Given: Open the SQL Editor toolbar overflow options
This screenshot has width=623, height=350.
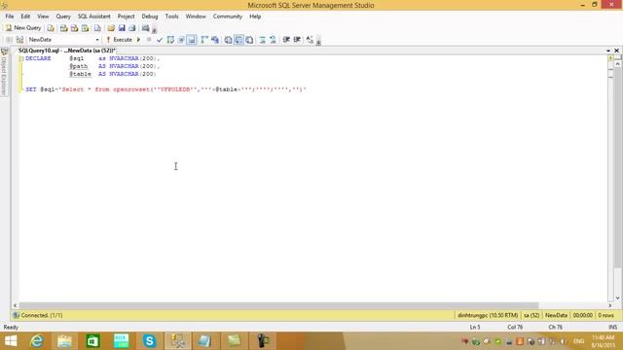Looking at the screenshot, I should click(318, 41).
